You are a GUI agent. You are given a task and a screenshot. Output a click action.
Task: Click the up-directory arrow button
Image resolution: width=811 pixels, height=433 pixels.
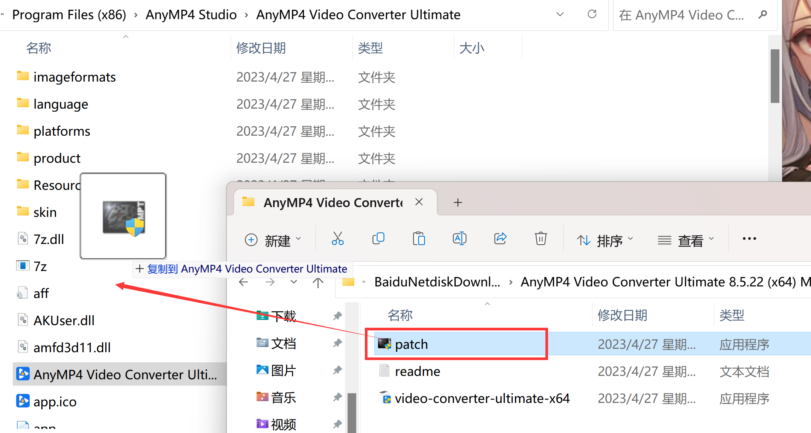point(318,282)
